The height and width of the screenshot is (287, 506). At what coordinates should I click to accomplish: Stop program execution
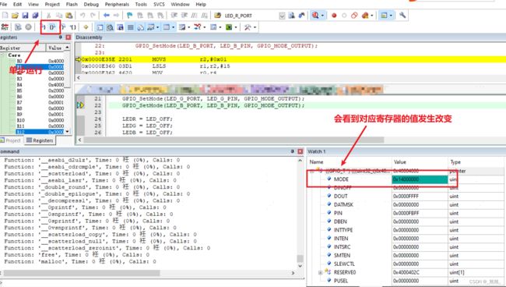pos(28,27)
